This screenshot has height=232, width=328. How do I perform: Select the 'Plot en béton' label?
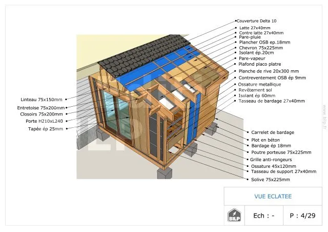(265, 139)
